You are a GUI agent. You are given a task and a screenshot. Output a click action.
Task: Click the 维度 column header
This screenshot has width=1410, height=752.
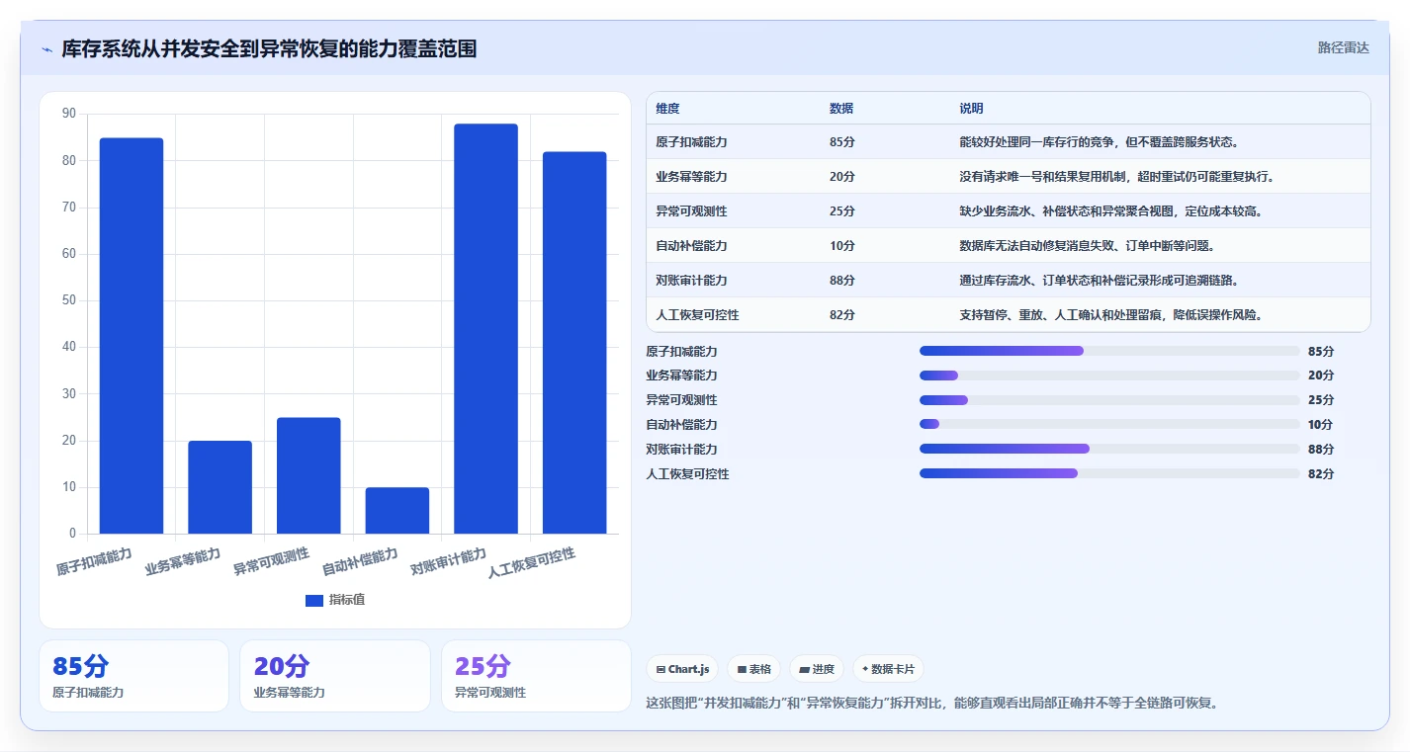point(667,109)
